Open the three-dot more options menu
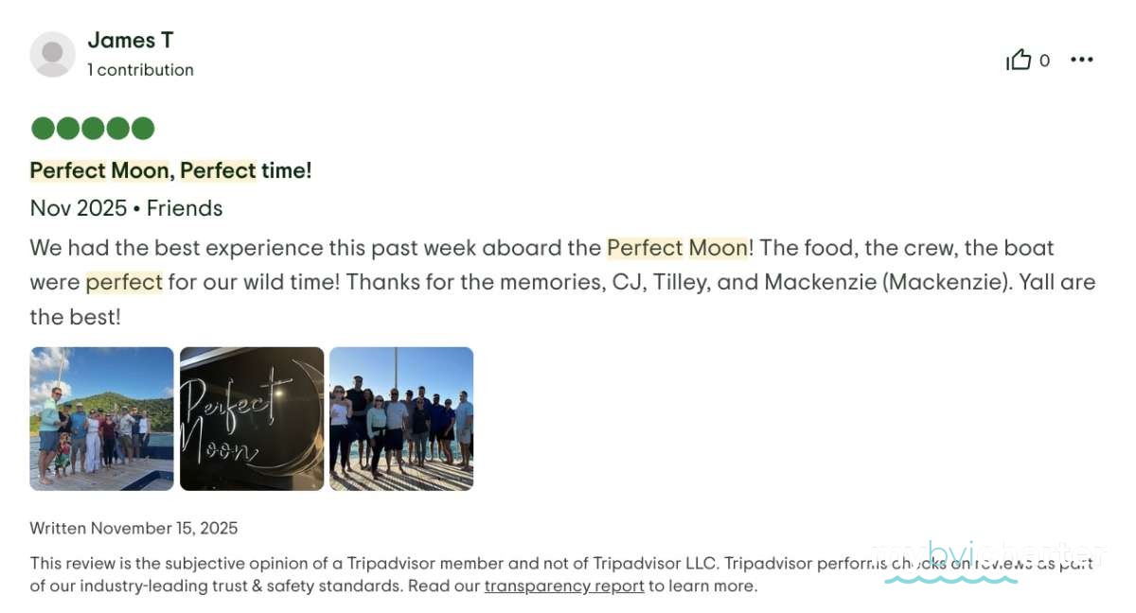 (x=1081, y=61)
